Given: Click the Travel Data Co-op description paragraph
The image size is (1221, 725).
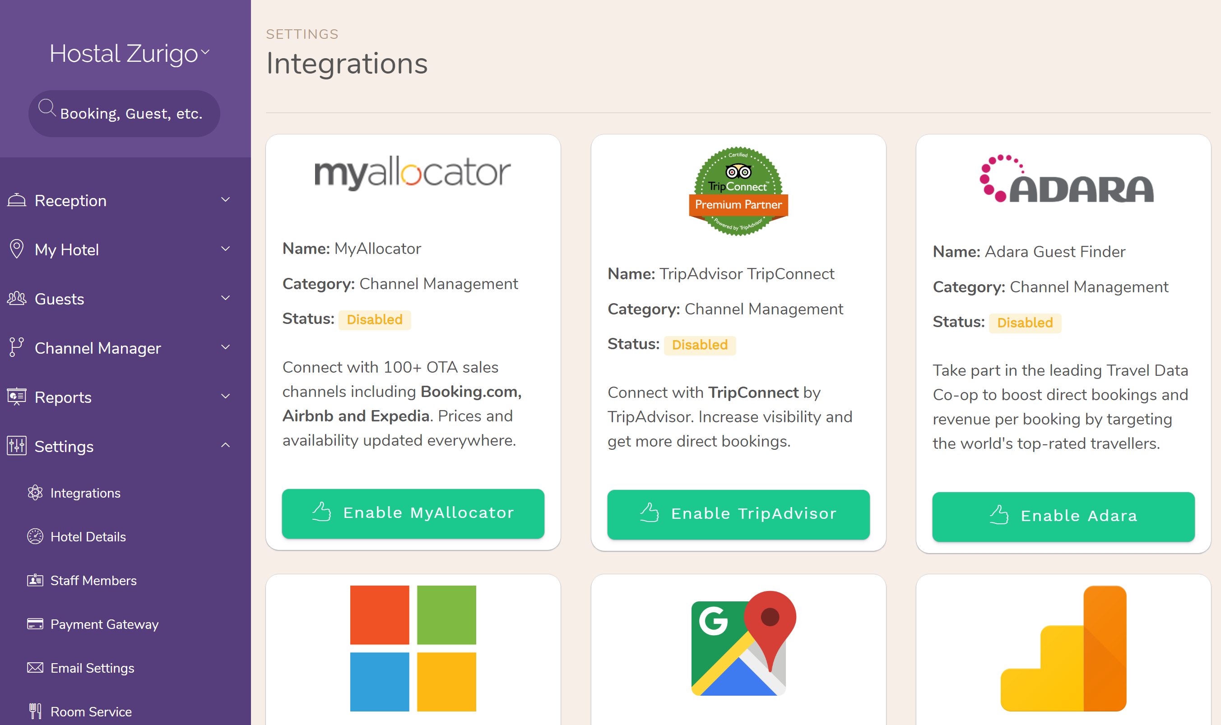Looking at the screenshot, I should pyautogui.click(x=1060, y=407).
